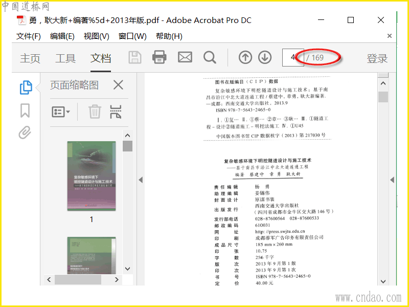Open the 窗口(W) menu
The width and height of the screenshot is (409, 307).
132,36
